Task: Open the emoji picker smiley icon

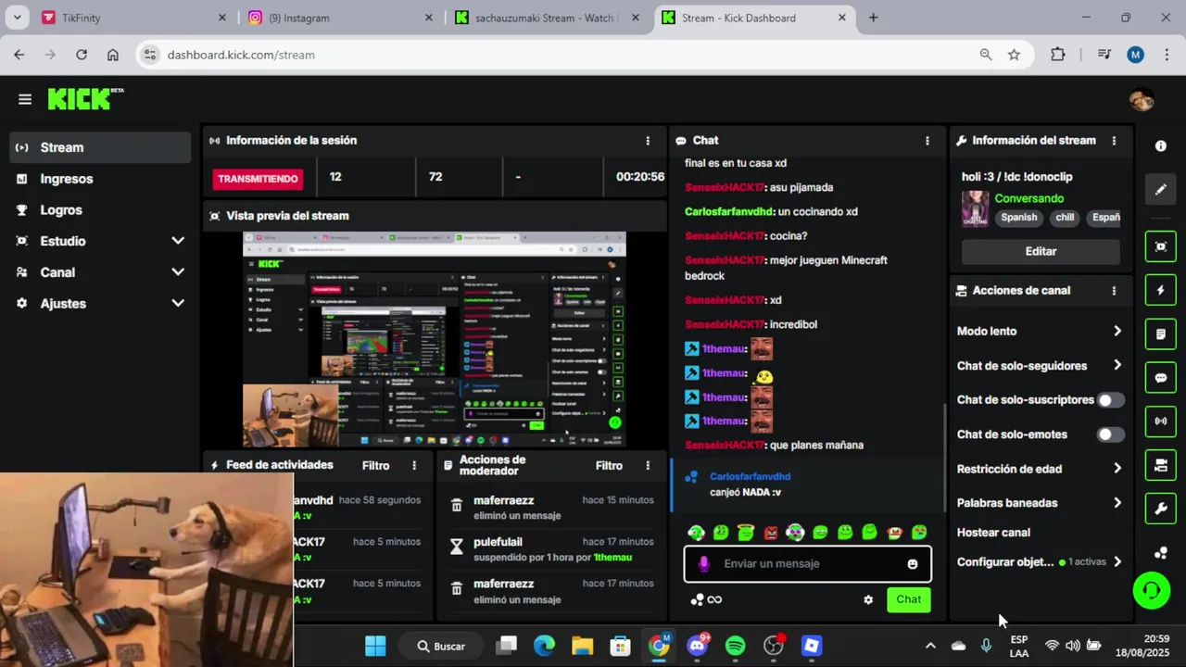Action: point(913,564)
